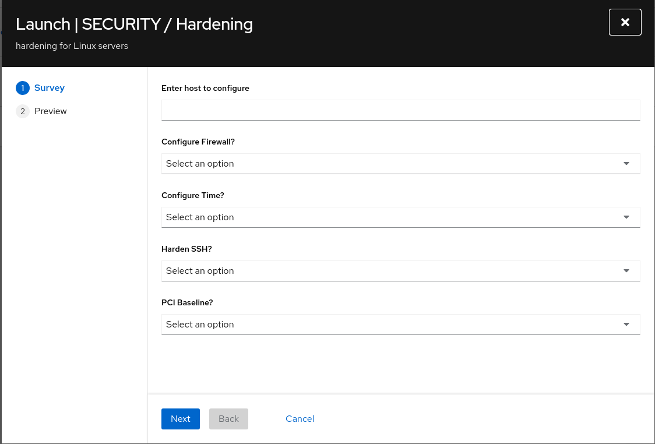The image size is (655, 444).
Task: Click the step 1 number badge
Action: click(x=23, y=88)
